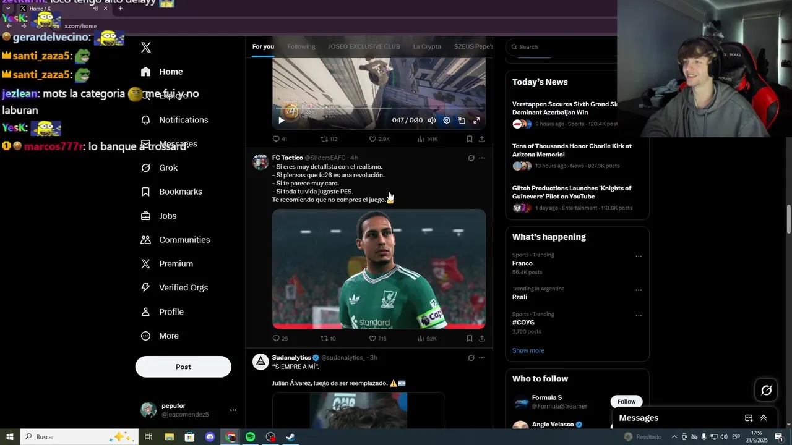Image resolution: width=792 pixels, height=445 pixels.
Task: Click Grok icon on FC Tactico post
Action: point(471,158)
